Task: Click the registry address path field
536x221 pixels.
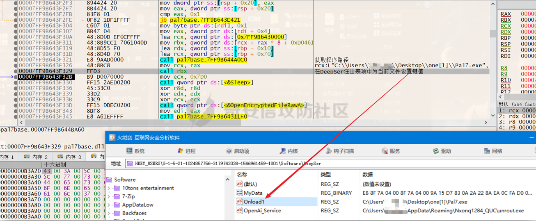Action: (x=330, y=164)
